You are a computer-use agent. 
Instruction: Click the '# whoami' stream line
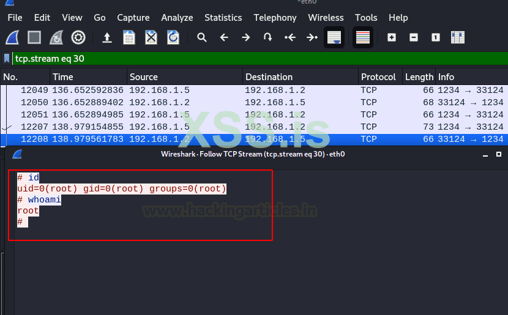tap(39, 199)
